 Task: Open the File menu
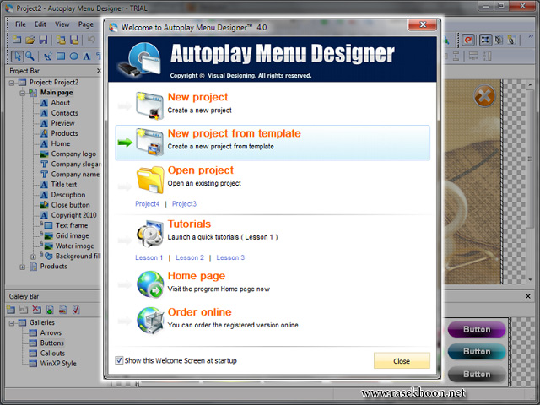[x=20, y=24]
